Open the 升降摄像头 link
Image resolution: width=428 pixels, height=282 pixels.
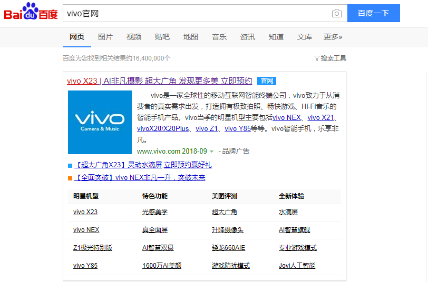coord(228,230)
